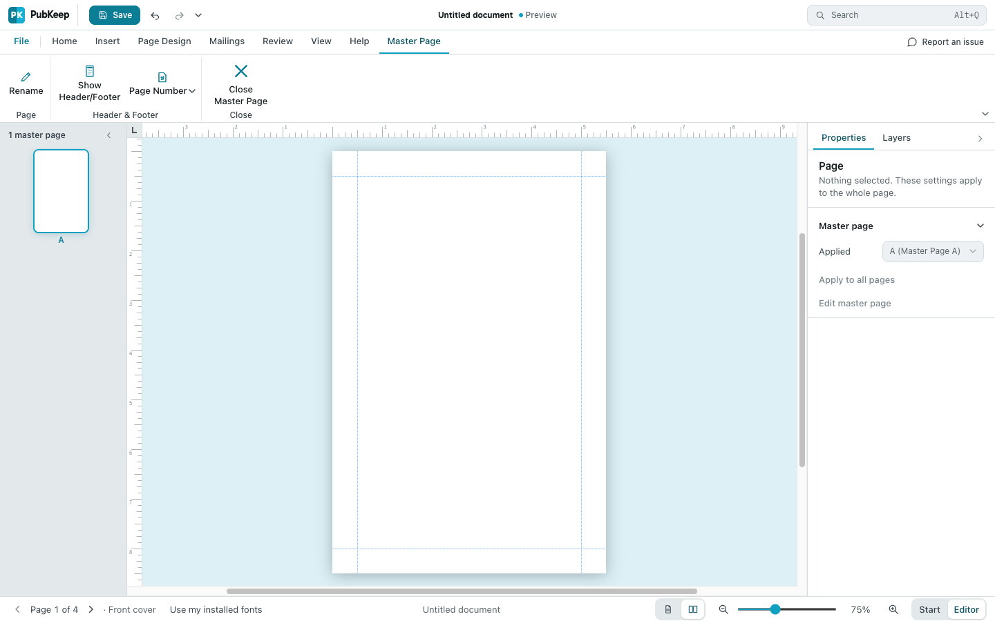
Task: Click the zoom in magnifier icon
Action: click(893, 609)
